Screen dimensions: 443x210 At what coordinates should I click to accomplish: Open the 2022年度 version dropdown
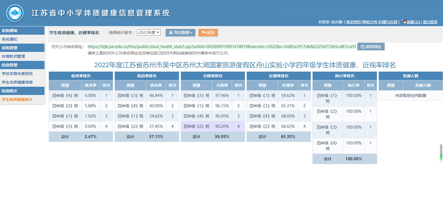(149, 32)
